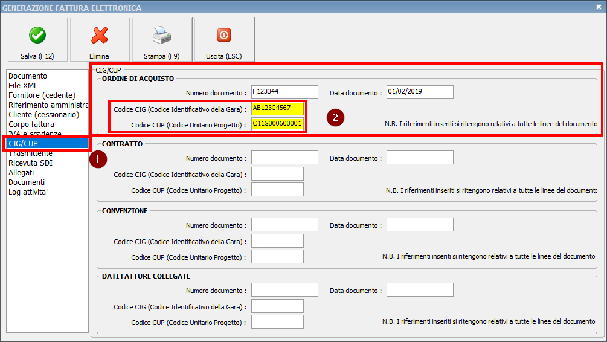Open Cliente (cessionario) section

click(x=43, y=115)
